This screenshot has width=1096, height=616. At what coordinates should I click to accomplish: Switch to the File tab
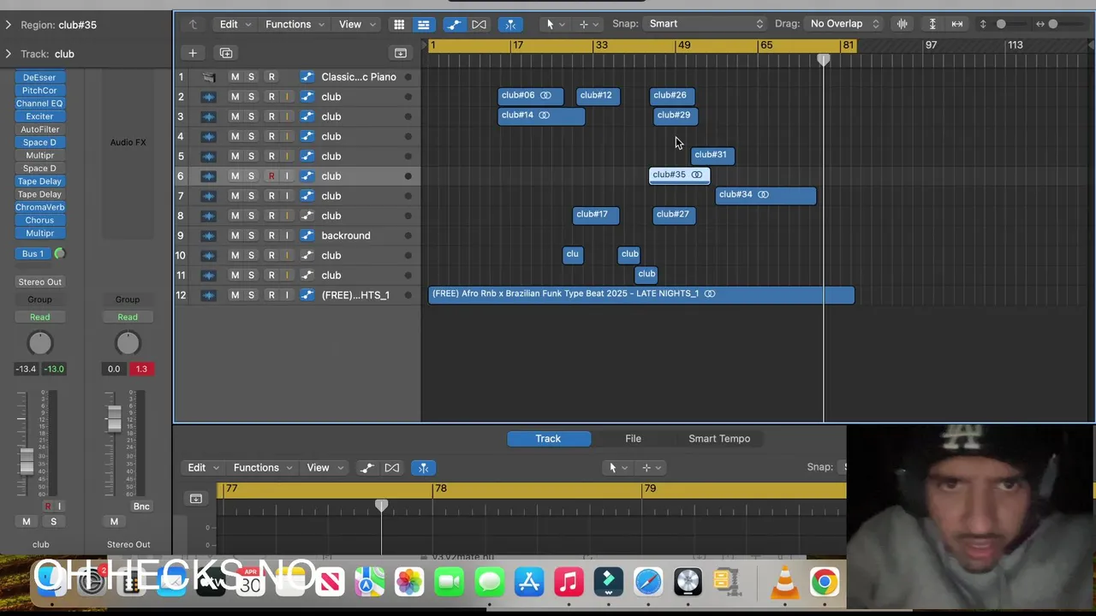tap(633, 439)
